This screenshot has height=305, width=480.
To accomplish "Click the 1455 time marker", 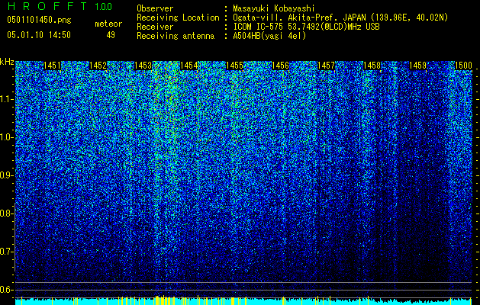I will (234, 66).
